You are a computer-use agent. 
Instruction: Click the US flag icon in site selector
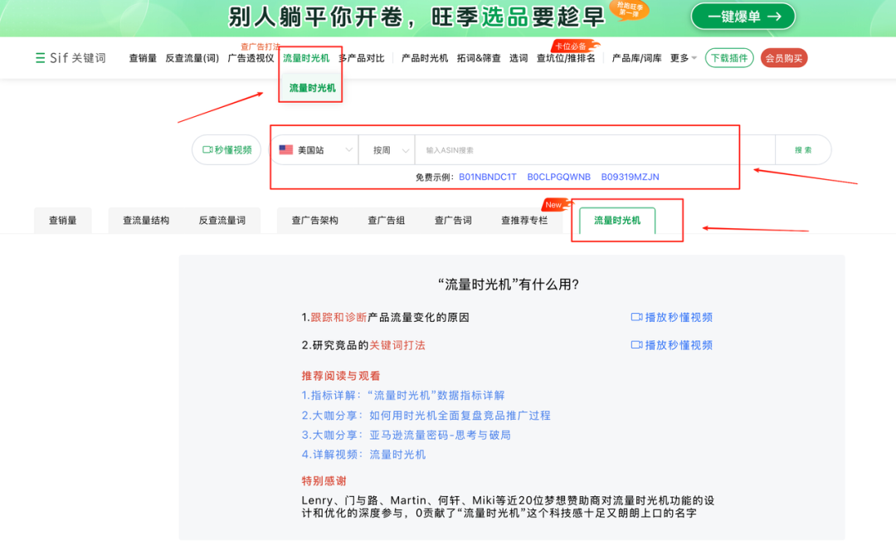[x=286, y=149]
